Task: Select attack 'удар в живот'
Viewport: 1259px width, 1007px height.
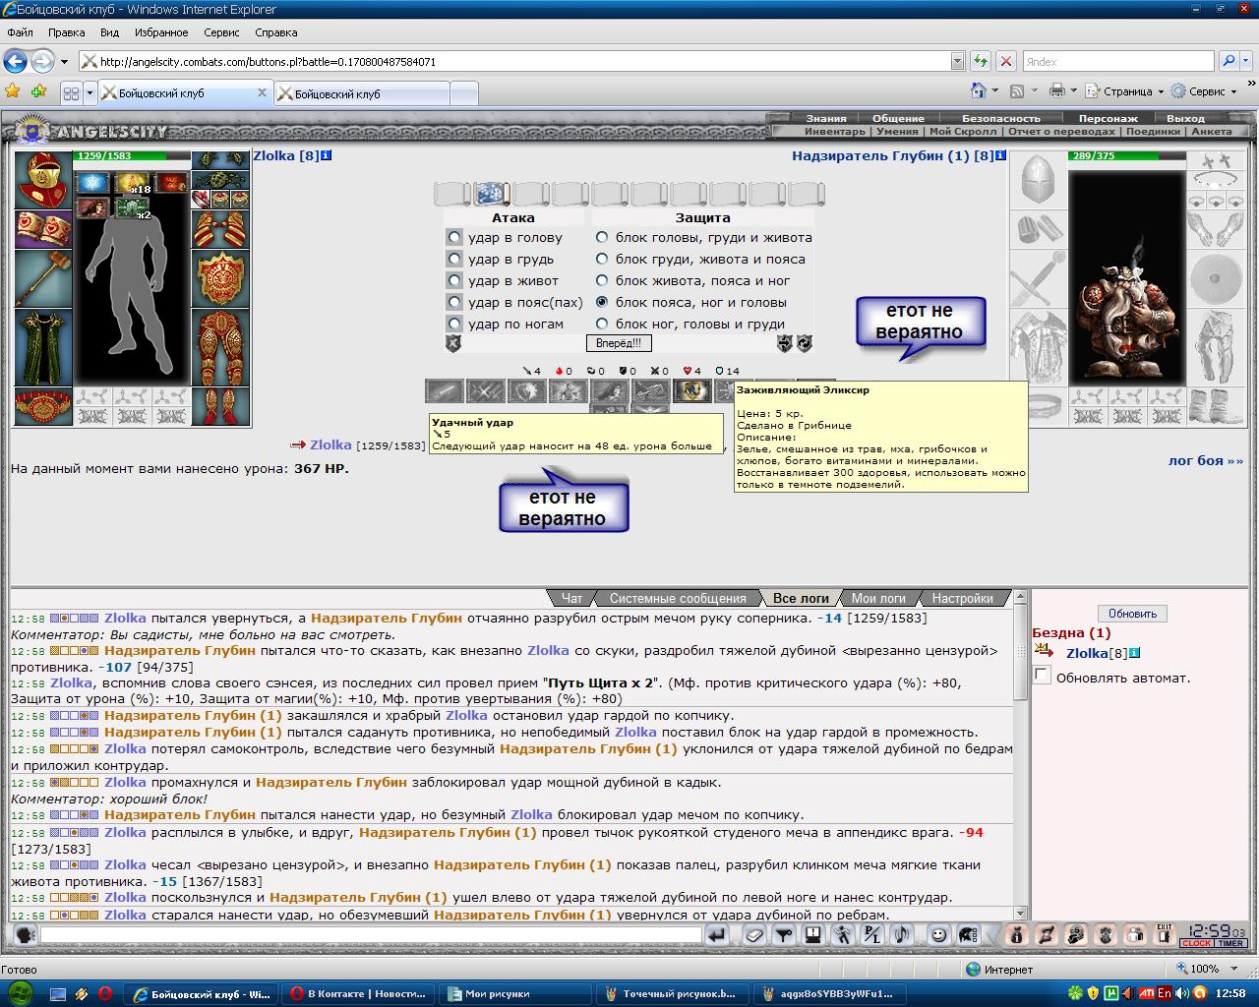Action: [453, 280]
